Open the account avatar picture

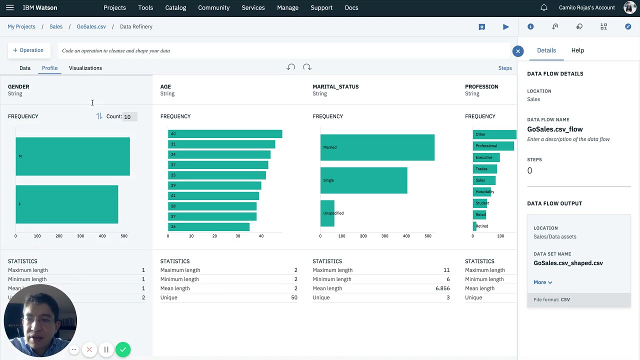coord(630,7)
